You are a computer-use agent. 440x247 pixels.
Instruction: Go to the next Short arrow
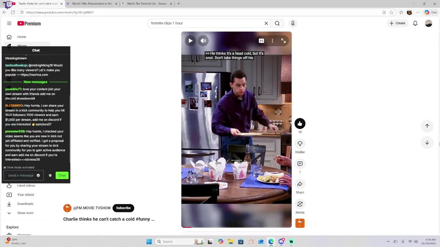(x=427, y=143)
